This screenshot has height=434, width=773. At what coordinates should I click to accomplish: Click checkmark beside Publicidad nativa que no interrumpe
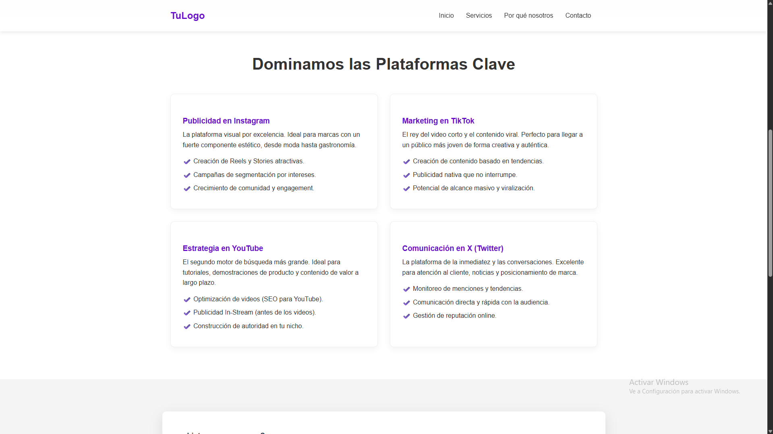pyautogui.click(x=406, y=175)
